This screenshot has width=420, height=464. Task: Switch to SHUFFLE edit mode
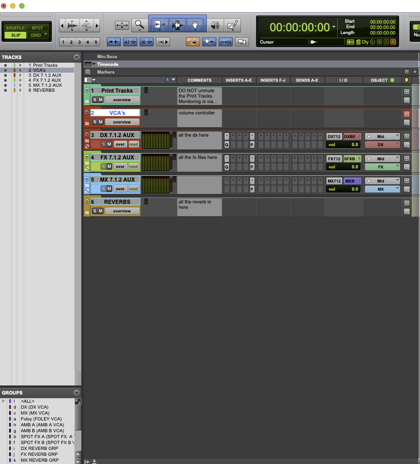pos(15,27)
